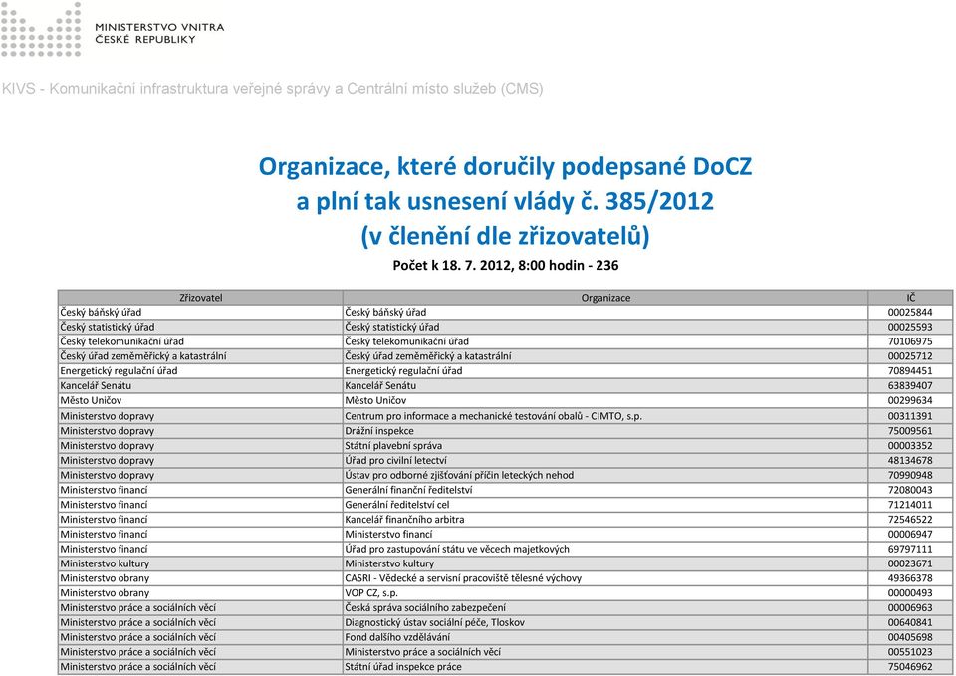Click organization "Úřad pro civilní letectví"

[x=395, y=460]
